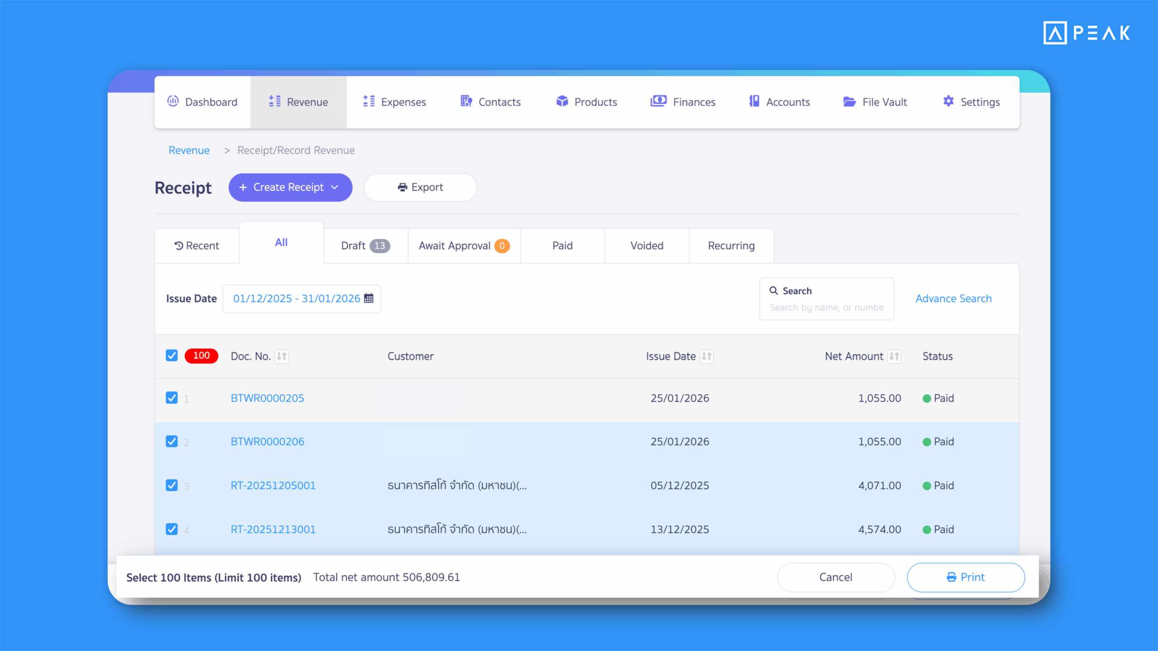Click Advance Search link
This screenshot has height=651, width=1158.
(954, 298)
